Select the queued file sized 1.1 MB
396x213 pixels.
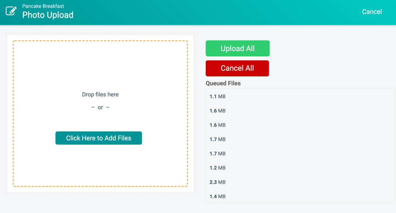[300, 96]
